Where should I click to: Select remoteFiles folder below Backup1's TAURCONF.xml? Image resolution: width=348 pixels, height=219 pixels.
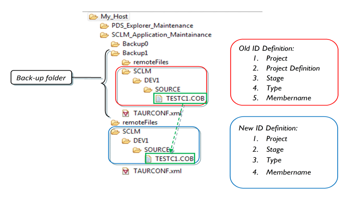(139, 122)
